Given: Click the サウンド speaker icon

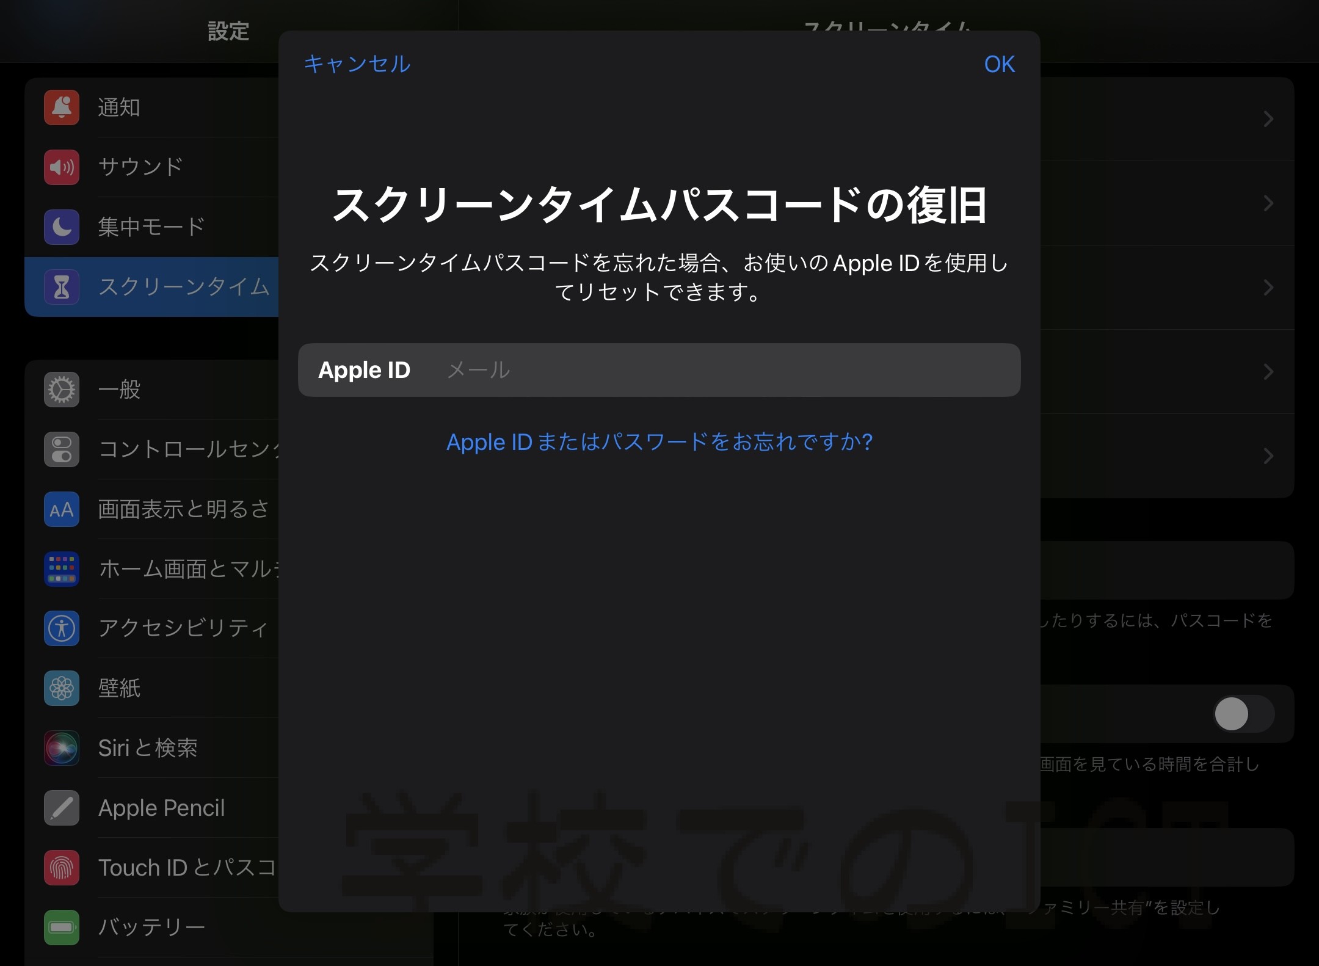Looking at the screenshot, I should pos(62,167).
